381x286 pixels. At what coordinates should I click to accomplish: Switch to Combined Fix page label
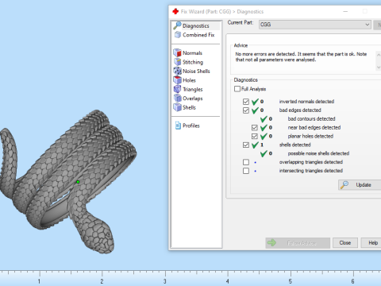pos(198,35)
